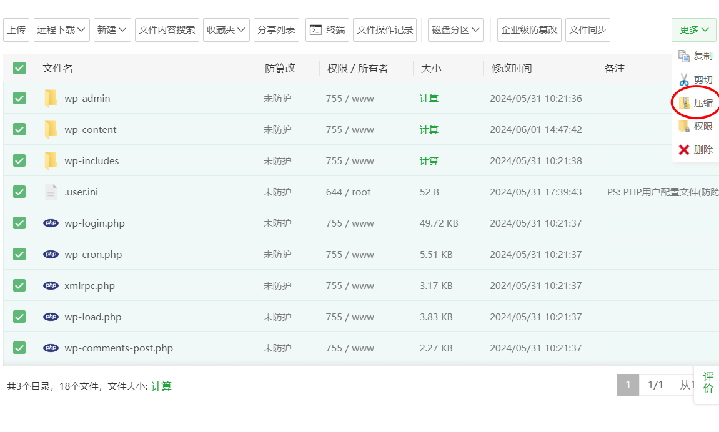
Task: Open the terminal via its icon
Action: pos(316,30)
